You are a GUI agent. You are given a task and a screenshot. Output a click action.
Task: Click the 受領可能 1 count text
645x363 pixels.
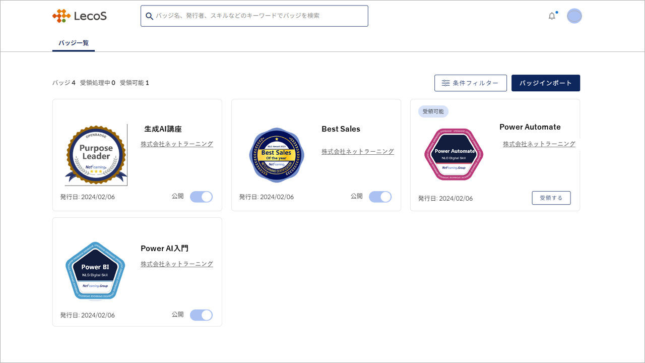click(135, 83)
